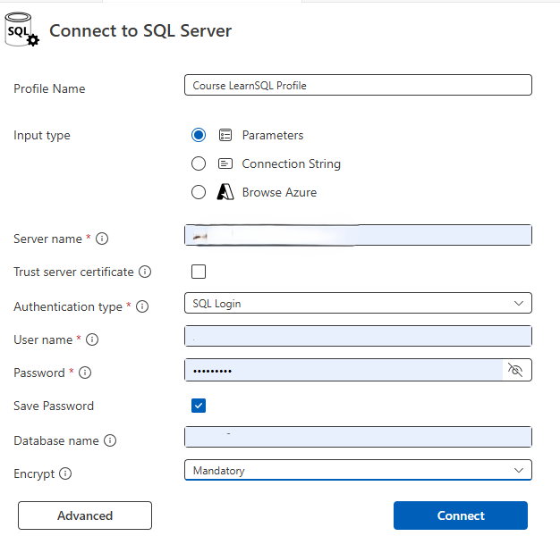
Task: Open Trust server certificate info icon
Action: (x=145, y=272)
